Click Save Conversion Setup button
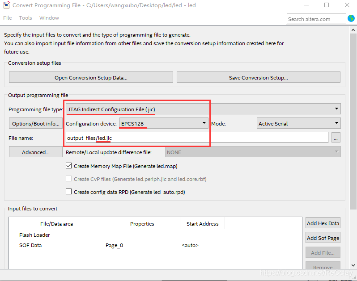Image resolution: width=357 pixels, height=281 pixels. pos(259,77)
